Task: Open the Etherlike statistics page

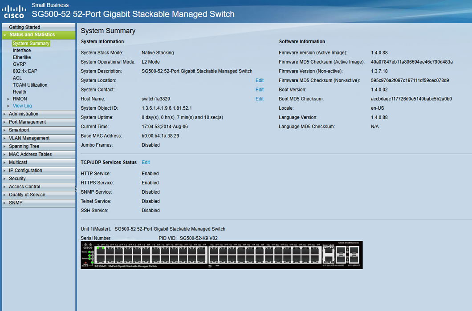Action: click(x=22, y=57)
